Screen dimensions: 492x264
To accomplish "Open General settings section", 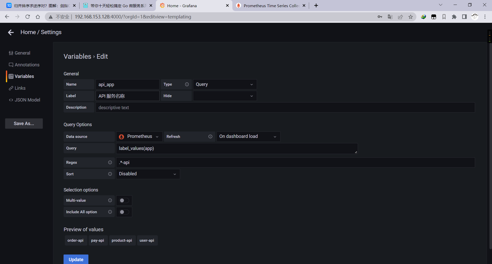I will pos(19,53).
